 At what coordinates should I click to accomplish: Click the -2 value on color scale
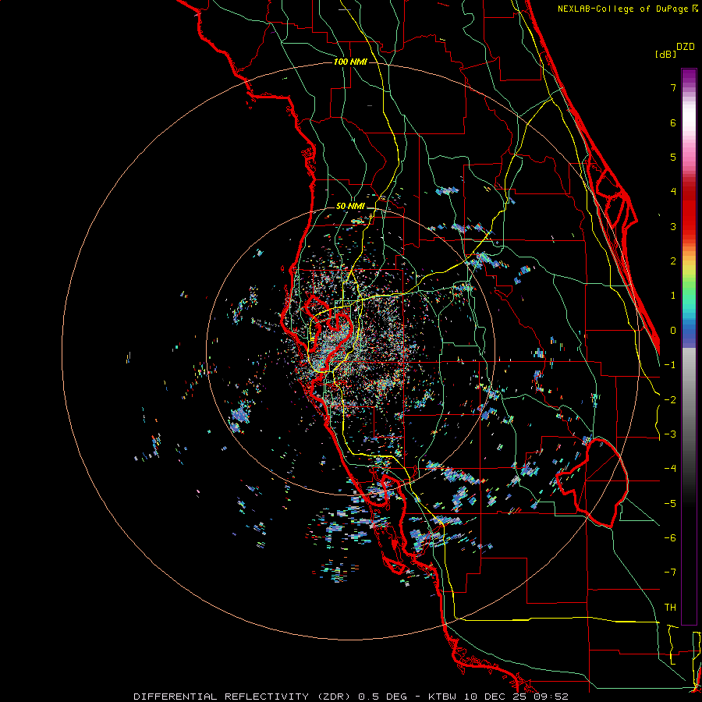(x=670, y=400)
